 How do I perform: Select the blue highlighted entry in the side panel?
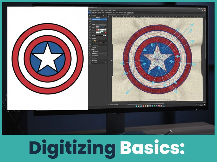(x=99, y=20)
